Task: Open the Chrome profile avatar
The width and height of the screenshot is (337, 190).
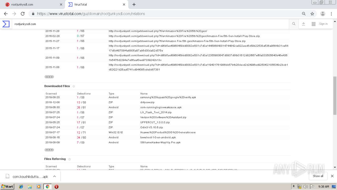Action: (x=323, y=14)
